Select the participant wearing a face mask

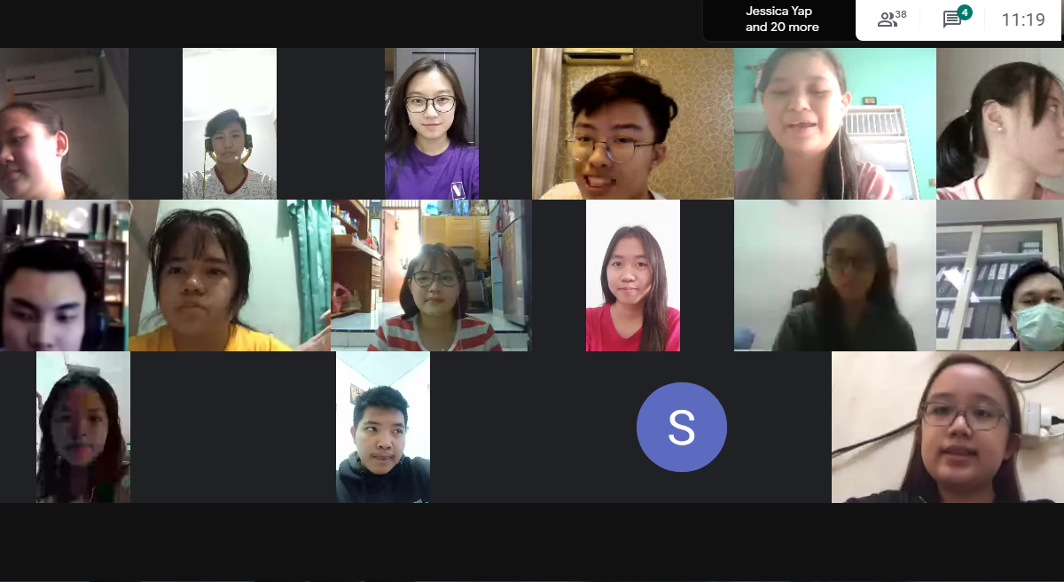pyautogui.click(x=1000, y=275)
